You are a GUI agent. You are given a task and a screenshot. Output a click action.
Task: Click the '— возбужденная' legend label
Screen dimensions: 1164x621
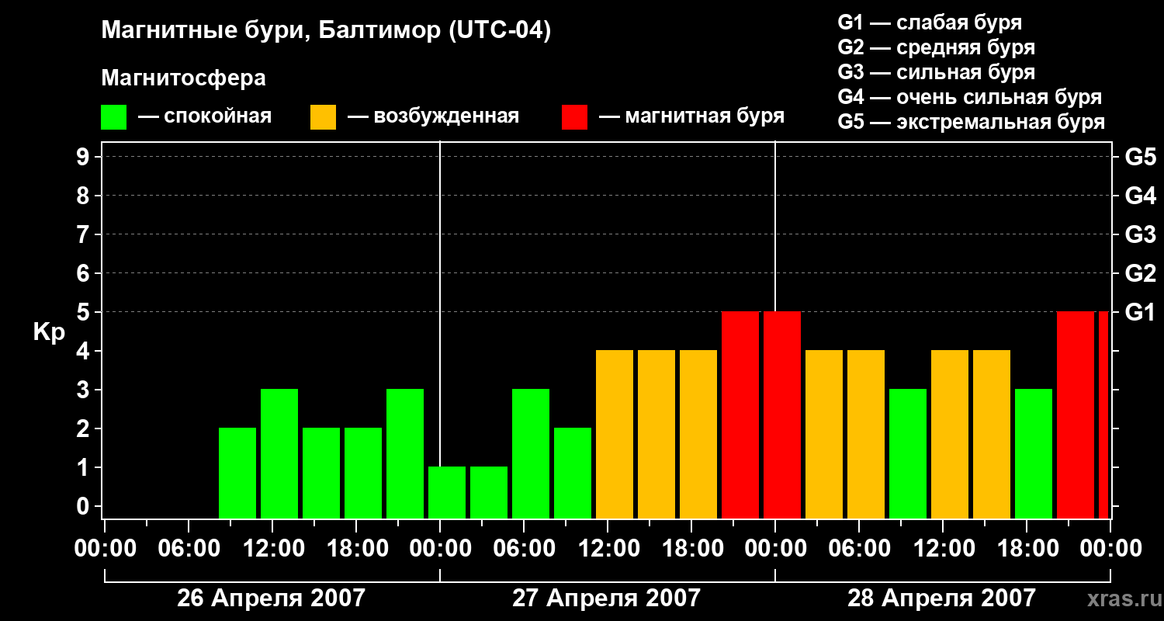[433, 117]
